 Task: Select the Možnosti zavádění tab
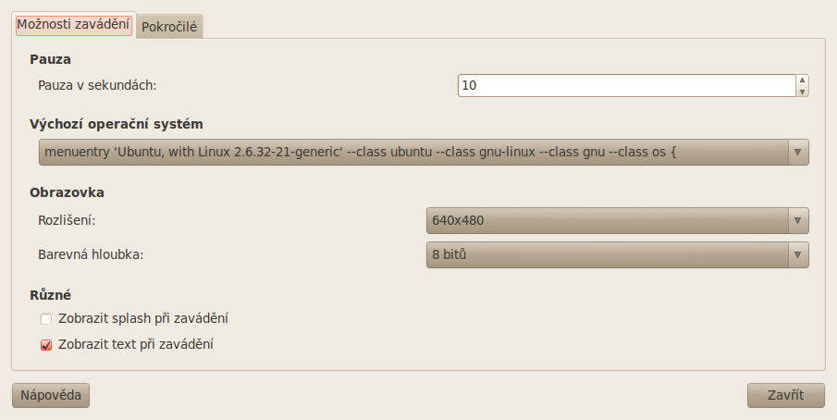[74, 25]
